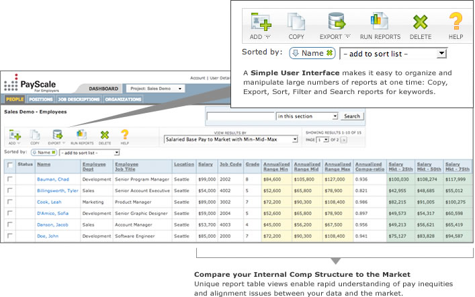
Task: Click the enlarged Name sort chip in callout
Action: [312, 53]
